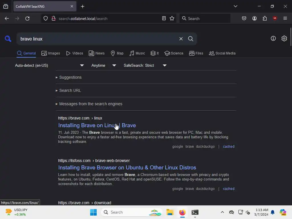Open cached version of the itsfoss result
This screenshot has width=292, height=219.
(228, 189)
